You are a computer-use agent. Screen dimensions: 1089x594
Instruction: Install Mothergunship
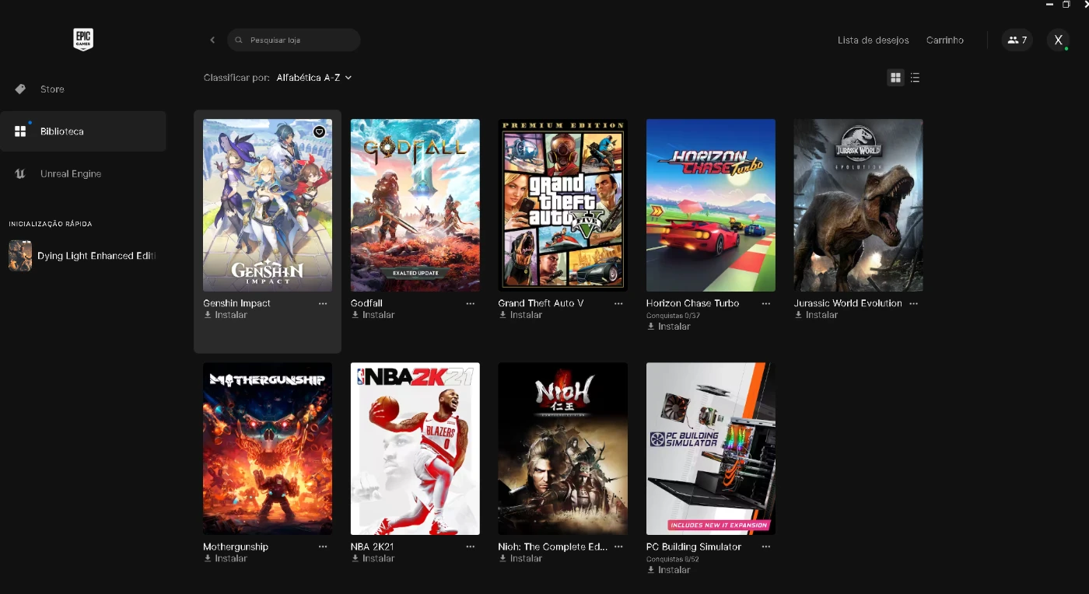click(x=226, y=558)
